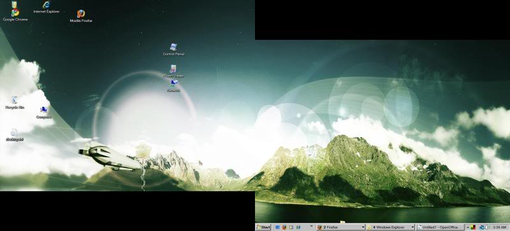Select the icon below Control Panel
Screen dimensions: 510x231
pos(173,71)
